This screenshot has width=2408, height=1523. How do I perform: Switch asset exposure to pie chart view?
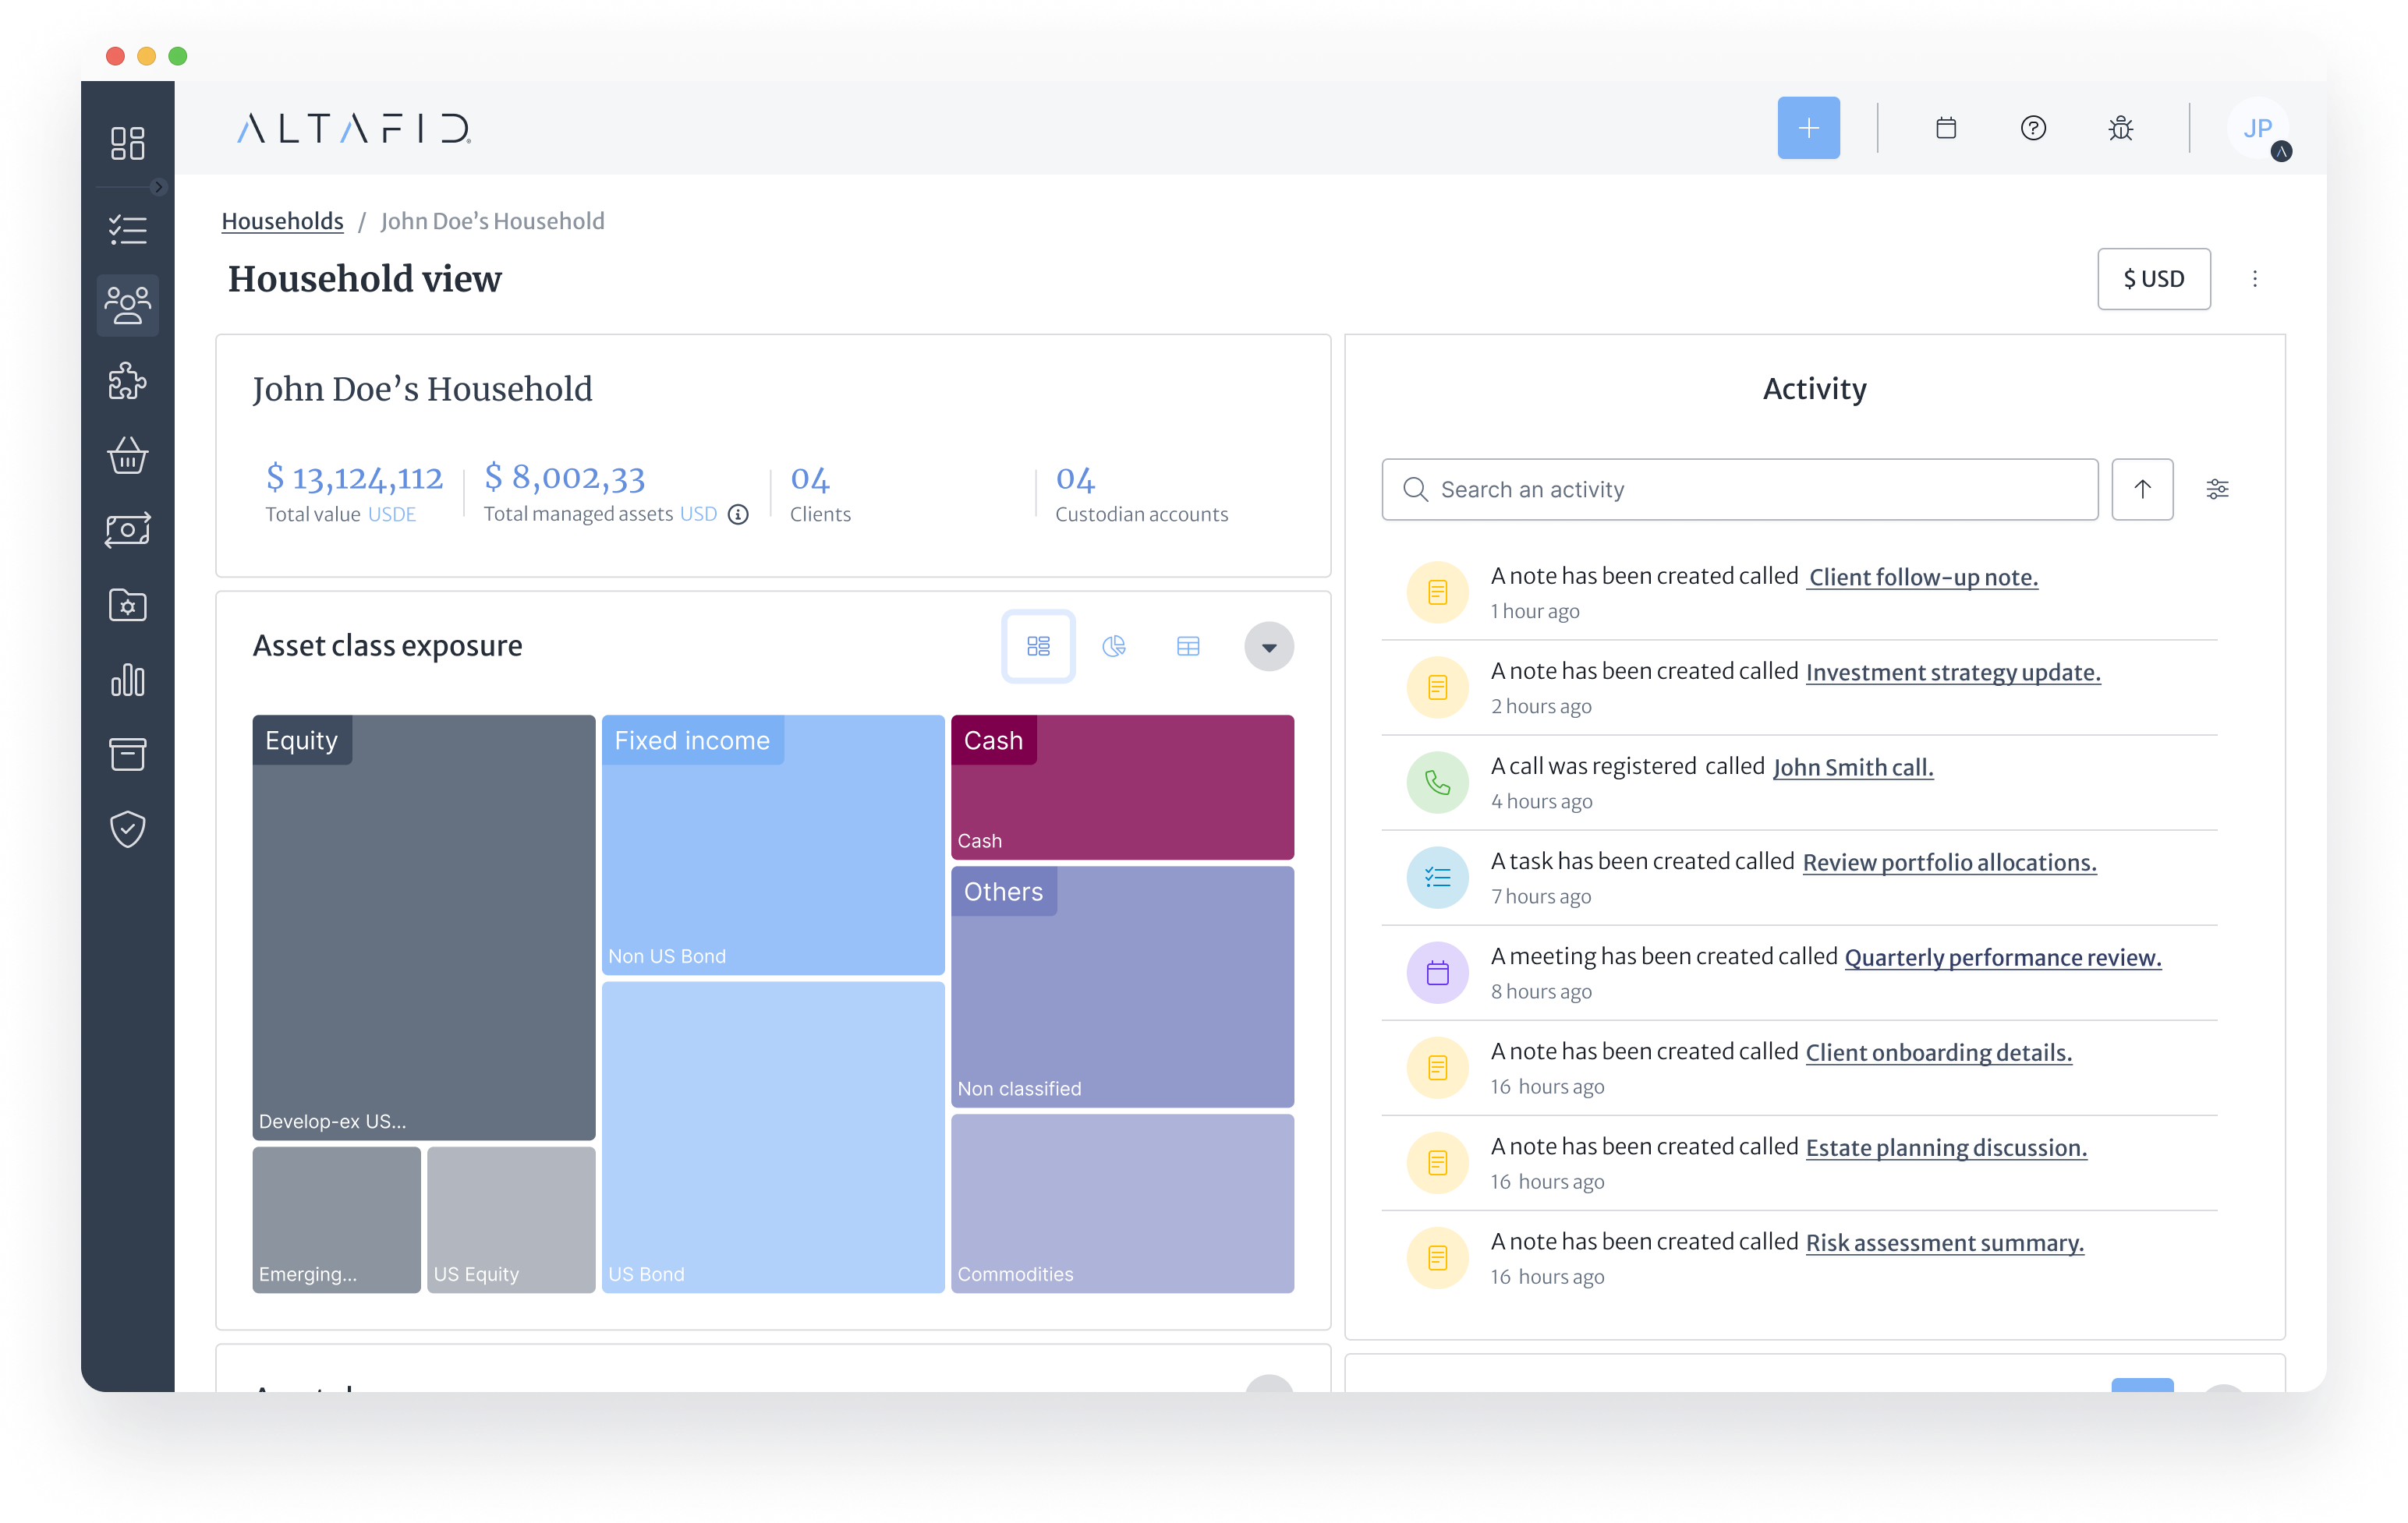[x=1113, y=645]
